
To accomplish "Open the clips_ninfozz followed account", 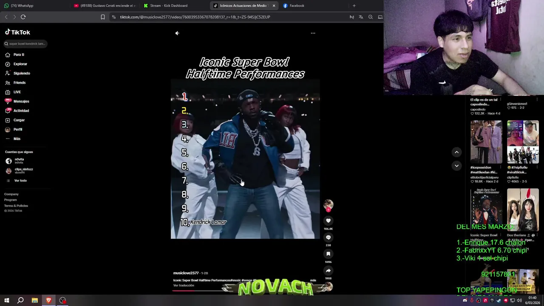I will click(x=19, y=170).
